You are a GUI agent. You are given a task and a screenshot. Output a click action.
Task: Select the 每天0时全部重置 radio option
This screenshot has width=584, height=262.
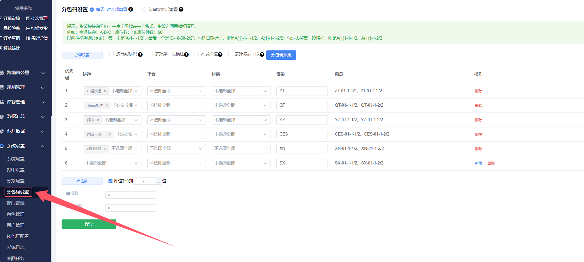[x=92, y=10]
